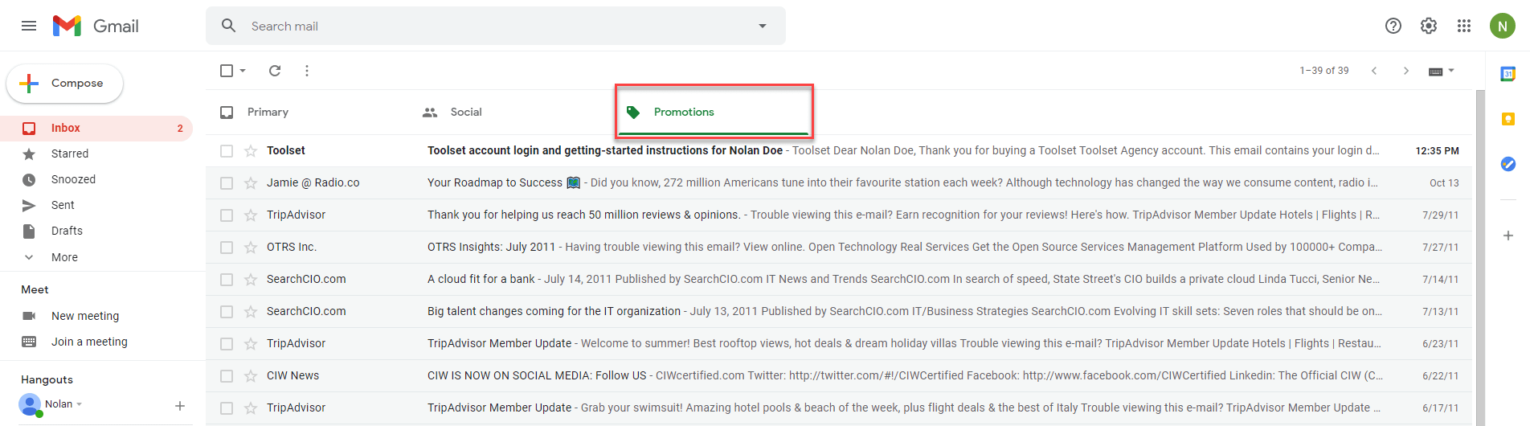Screen dimensions: 1530x426
Task: Star the Big talent changes SearchCIO email
Action: pos(251,312)
